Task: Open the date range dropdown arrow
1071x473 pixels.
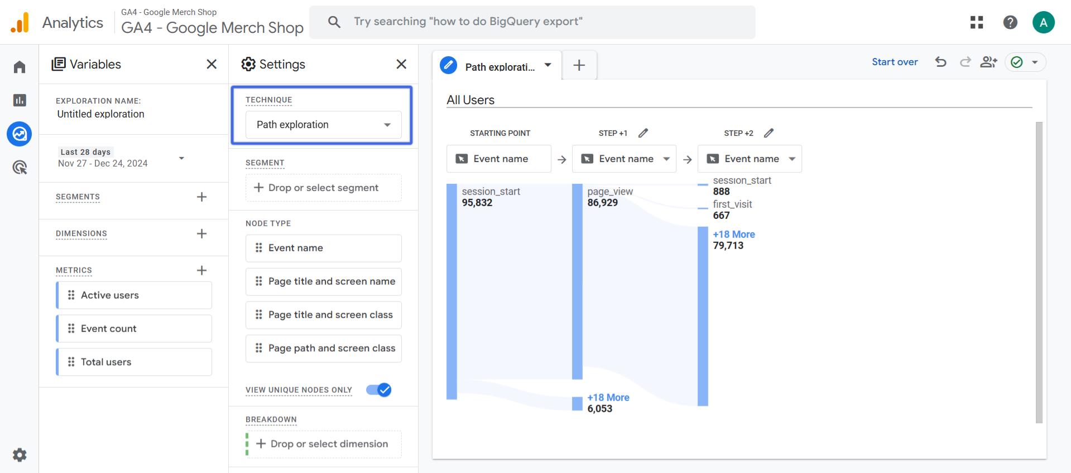Action: click(x=181, y=158)
